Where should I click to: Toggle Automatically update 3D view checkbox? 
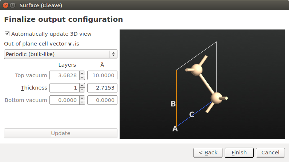pos(7,34)
